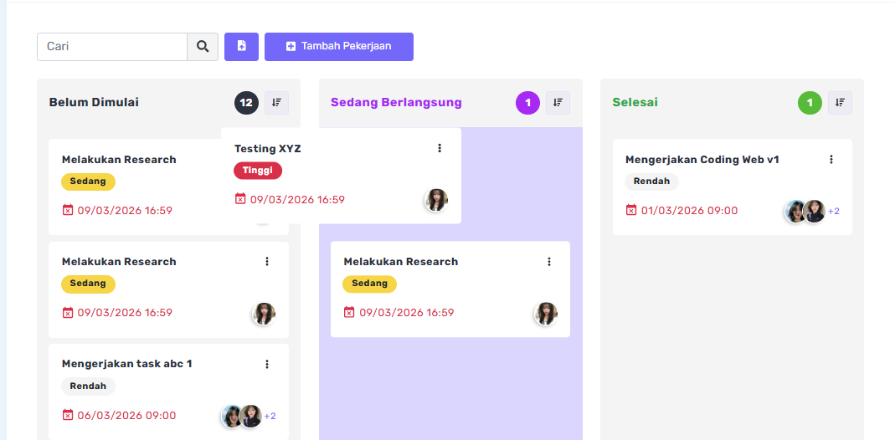Click the purple file upload icon button
The image size is (895, 440).
point(241,47)
